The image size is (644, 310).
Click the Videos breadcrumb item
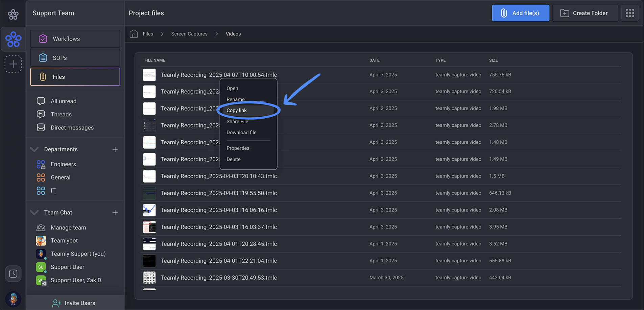233,34
